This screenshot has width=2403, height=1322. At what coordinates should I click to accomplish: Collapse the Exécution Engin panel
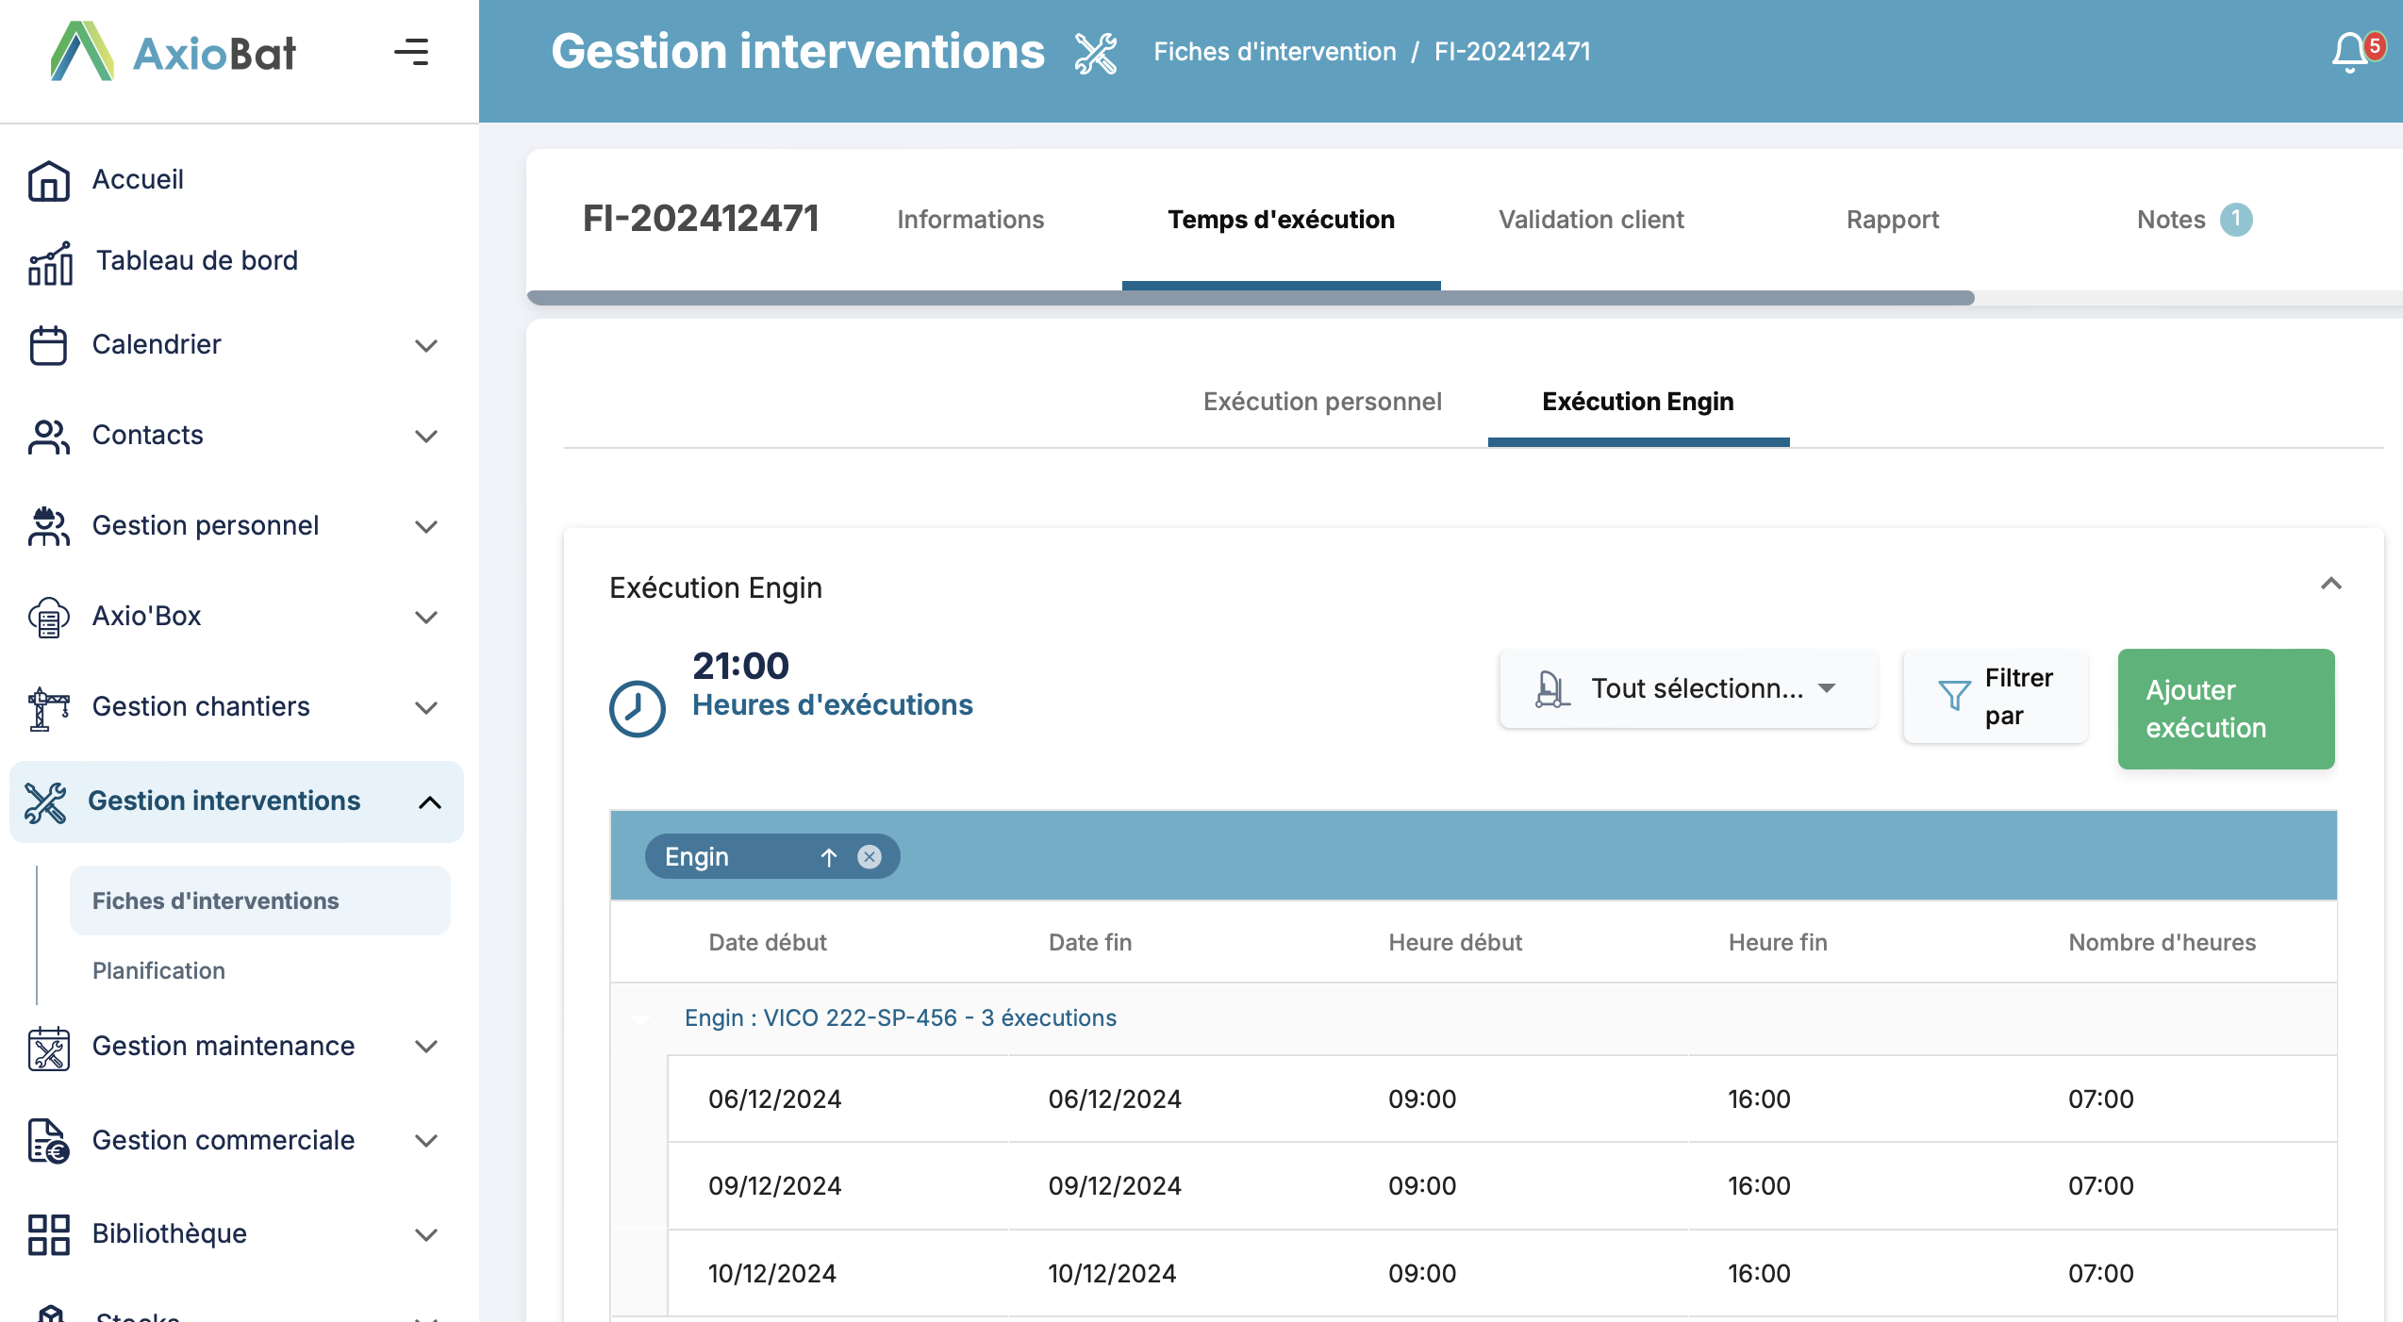click(2330, 584)
